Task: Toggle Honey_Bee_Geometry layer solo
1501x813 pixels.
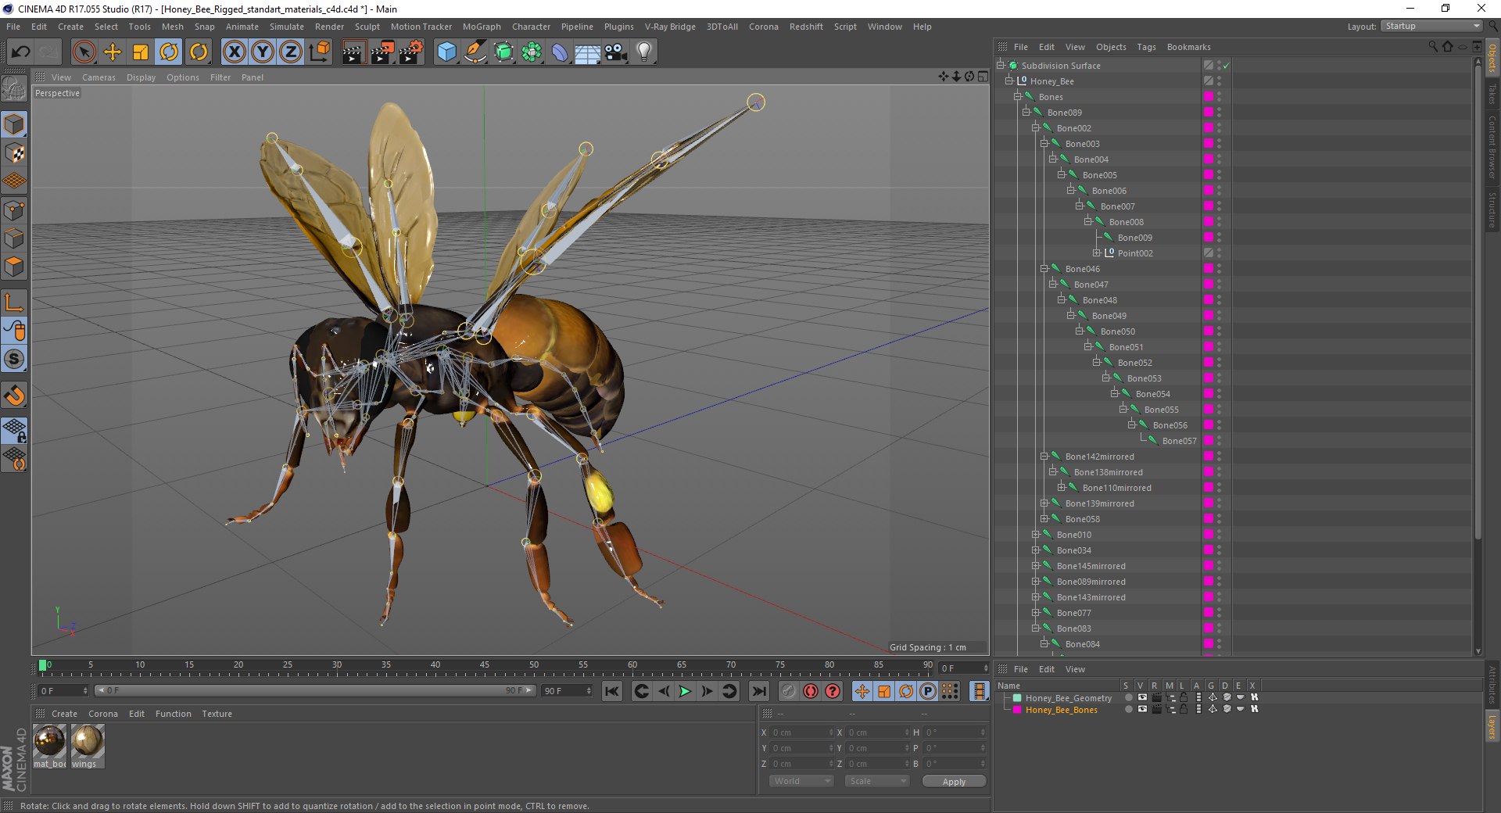Action: 1128,697
